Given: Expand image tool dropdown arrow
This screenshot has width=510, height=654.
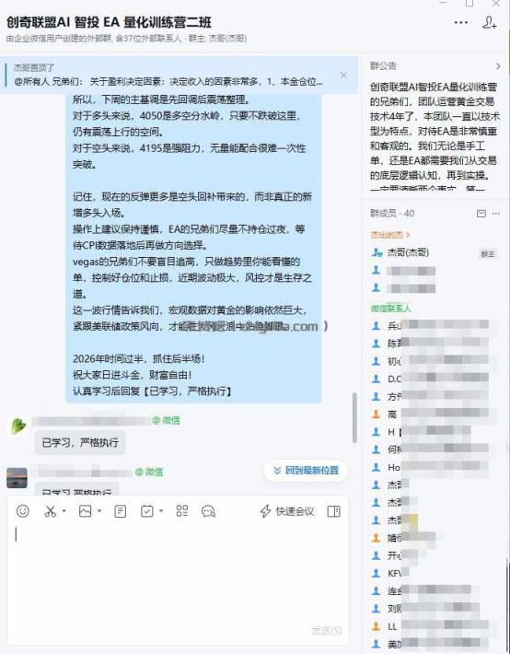Looking at the screenshot, I should [x=99, y=511].
